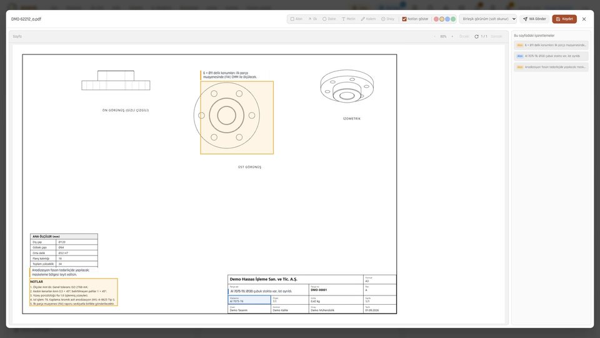Click the zoom in plus button
The width and height of the screenshot is (600, 338).
pos(452,36)
